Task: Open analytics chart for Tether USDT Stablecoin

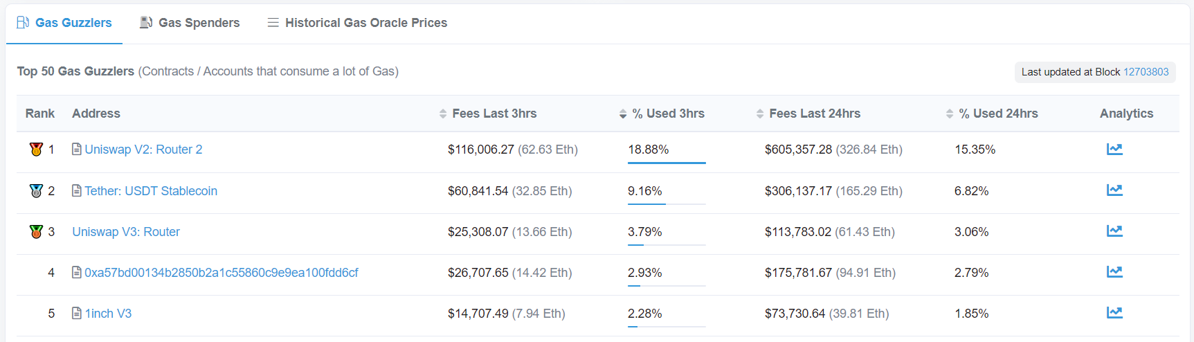Action: coord(1114,190)
